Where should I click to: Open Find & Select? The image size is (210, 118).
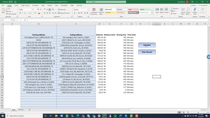coord(188,11)
